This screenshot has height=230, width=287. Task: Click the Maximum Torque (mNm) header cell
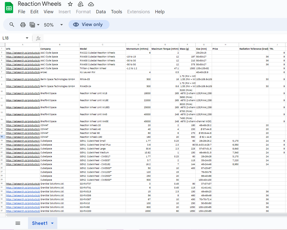click(x=165, y=49)
